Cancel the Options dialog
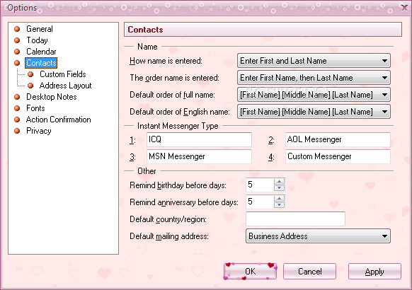This screenshot has height=290, width=412. pos(309,271)
